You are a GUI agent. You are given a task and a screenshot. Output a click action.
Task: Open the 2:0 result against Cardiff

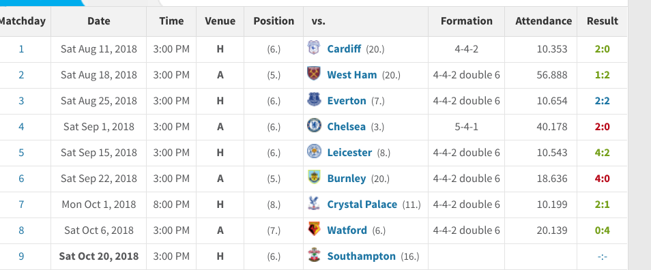click(x=602, y=49)
